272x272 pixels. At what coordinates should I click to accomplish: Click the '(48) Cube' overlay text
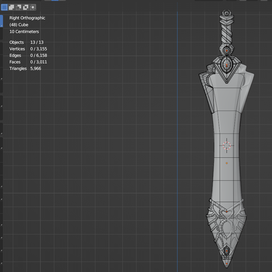point(19,25)
